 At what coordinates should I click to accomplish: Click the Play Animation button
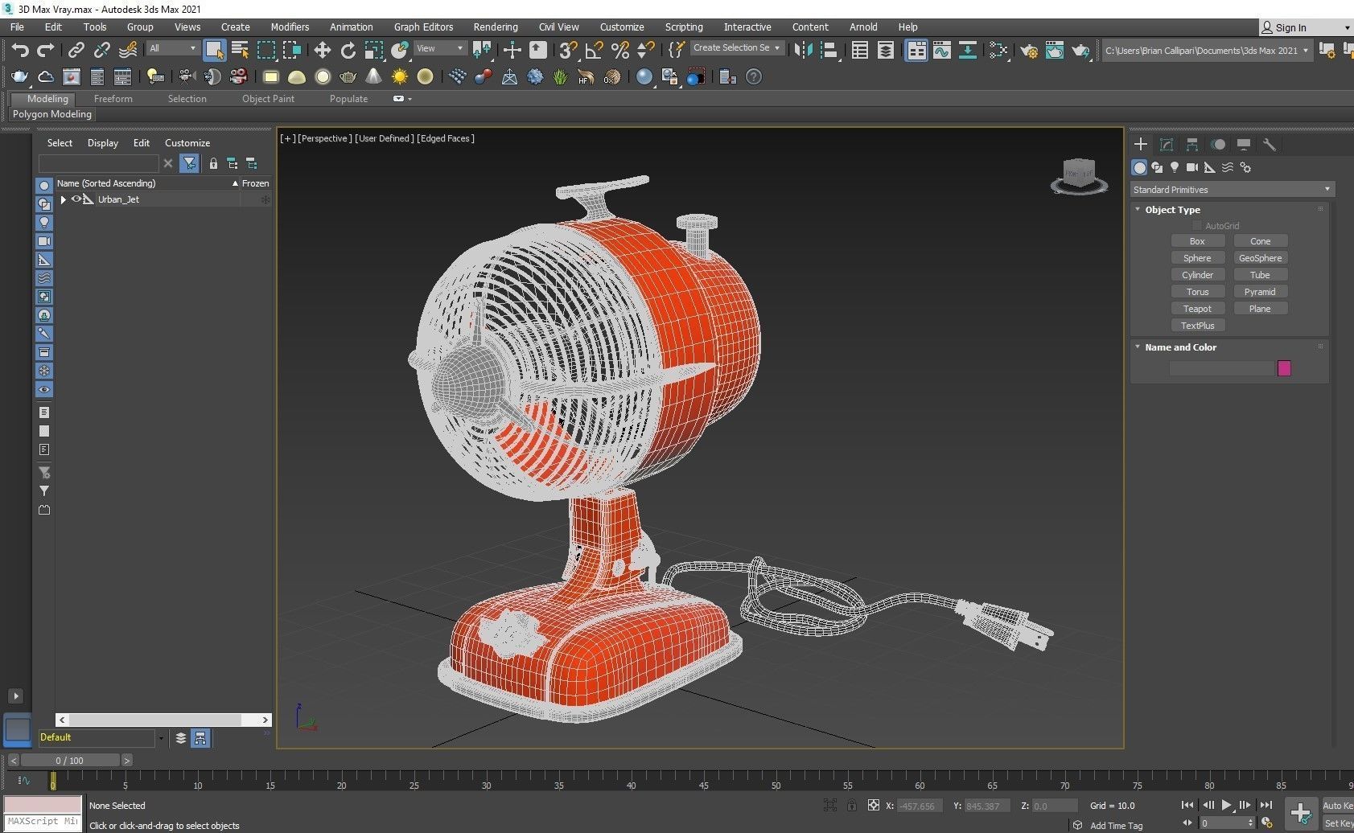click(1226, 805)
